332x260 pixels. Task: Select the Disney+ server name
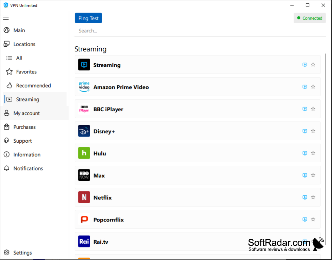click(x=104, y=132)
